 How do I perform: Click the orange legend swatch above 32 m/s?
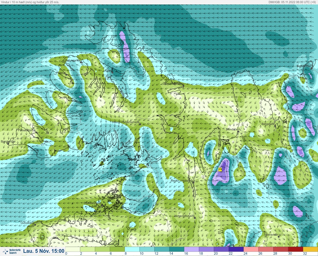tap(310, 249)
